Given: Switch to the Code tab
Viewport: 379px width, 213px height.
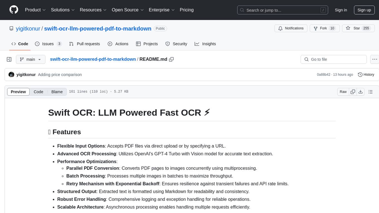Looking at the screenshot, I should click(x=20, y=44).
